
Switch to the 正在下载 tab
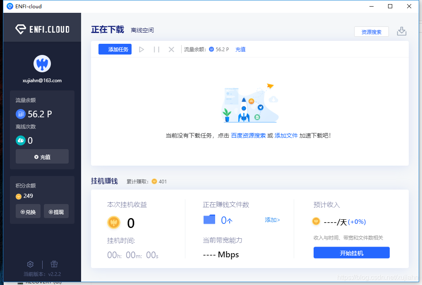(108, 29)
